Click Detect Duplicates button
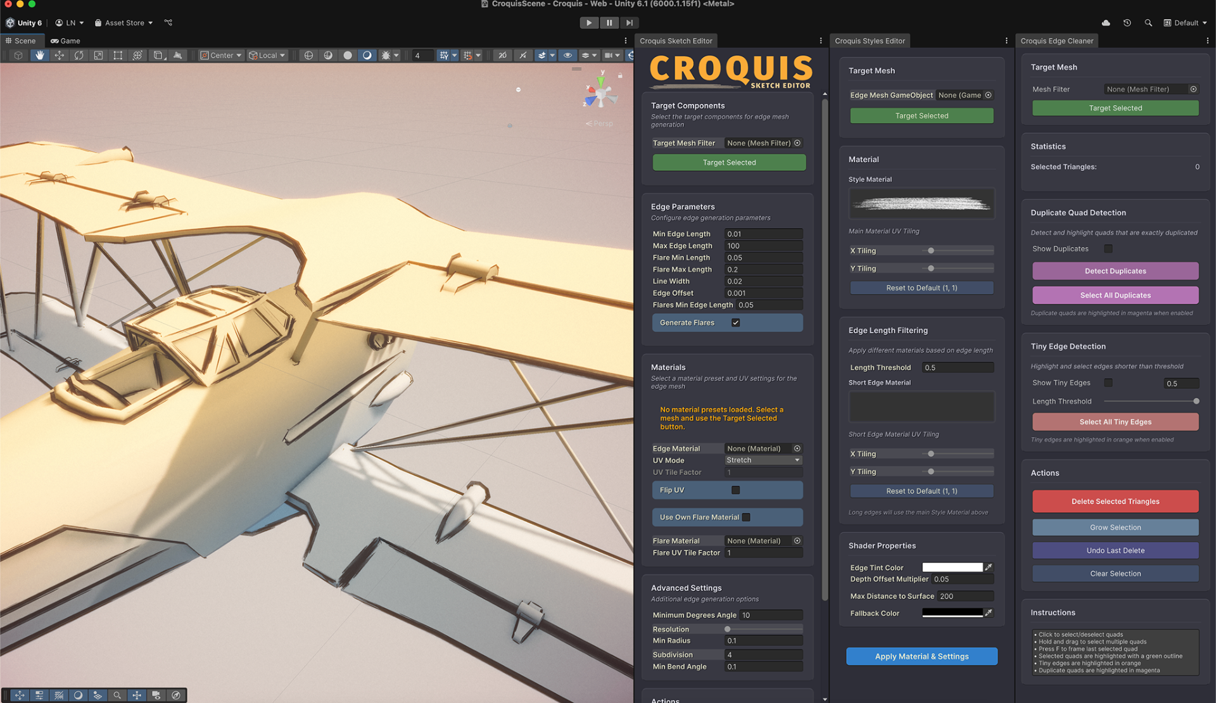Image resolution: width=1216 pixels, height=703 pixels. [x=1115, y=271]
